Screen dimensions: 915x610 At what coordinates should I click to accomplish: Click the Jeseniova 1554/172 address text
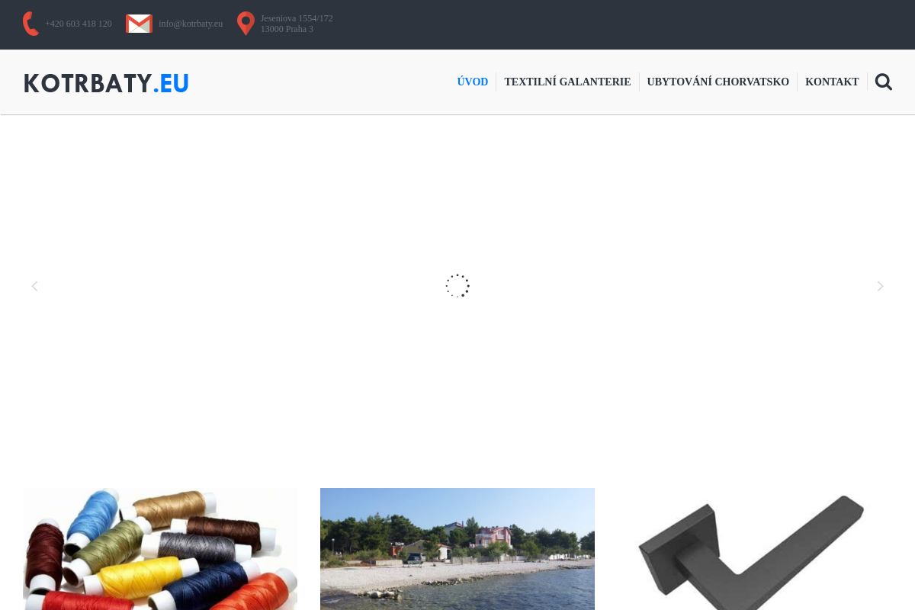297,18
